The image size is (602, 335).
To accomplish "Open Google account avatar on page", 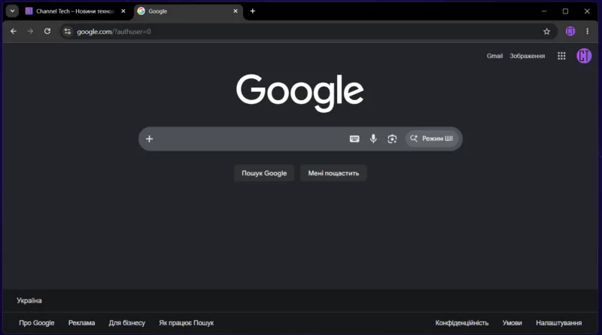I will (584, 56).
